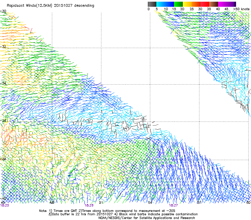The image size is (251, 220).
Task: Click the '54' longitude axis label
Action: 150,203
